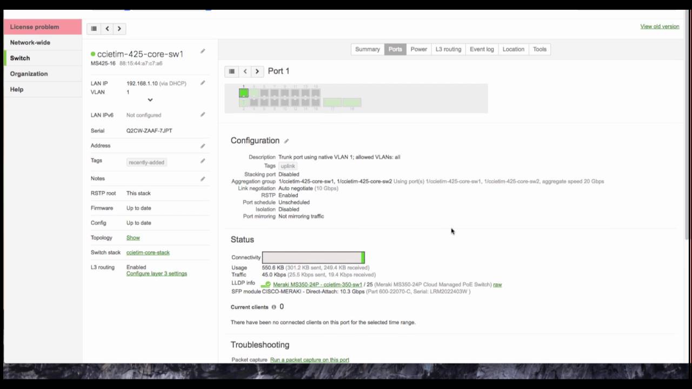Select MAC address 88:15:44:a7:c7:a6 text

pos(141,64)
